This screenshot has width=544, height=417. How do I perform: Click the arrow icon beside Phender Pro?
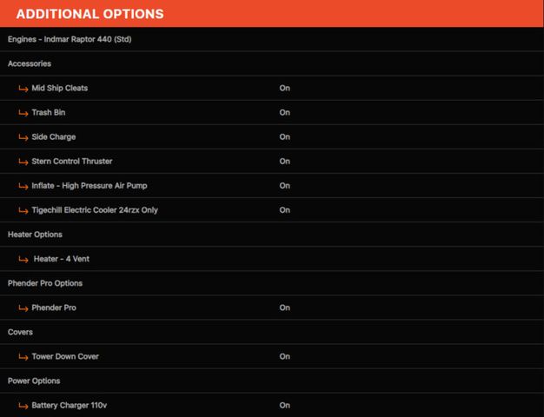[23, 308]
